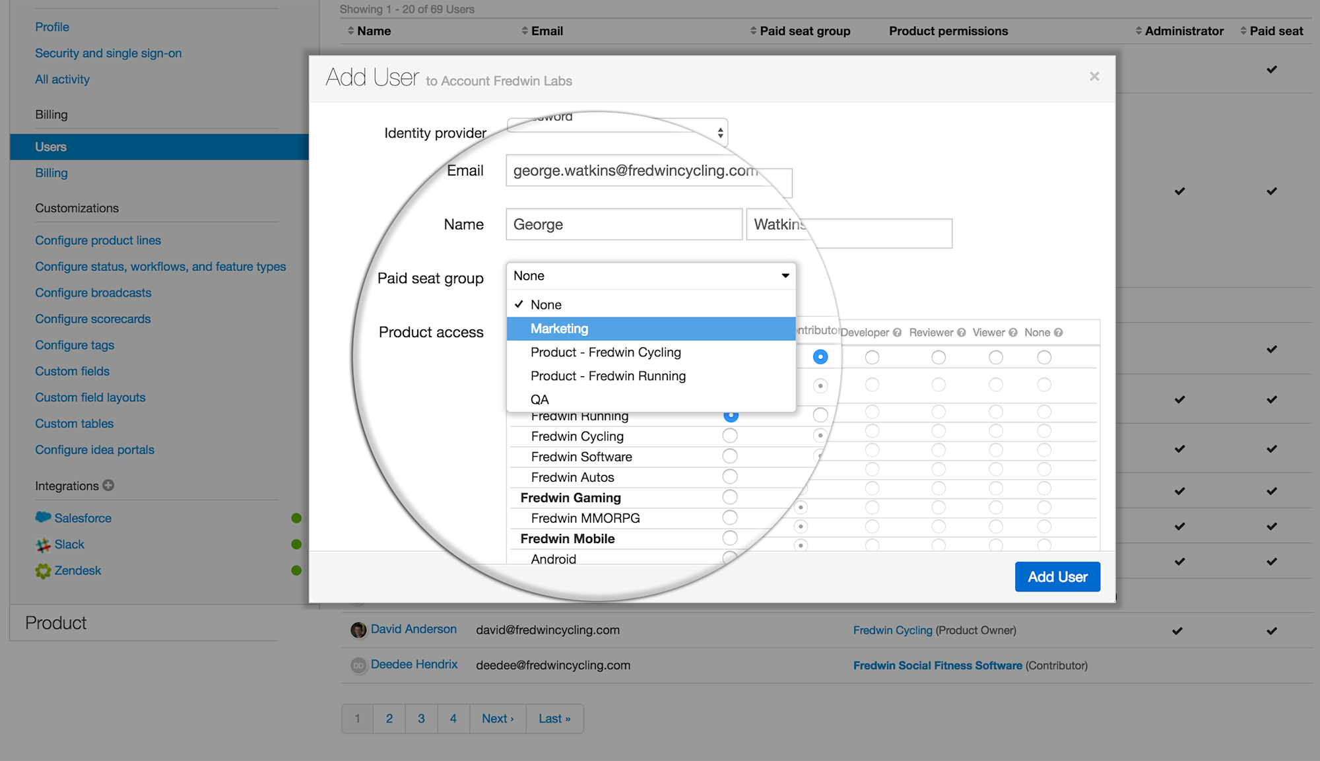The width and height of the screenshot is (1320, 761).
Task: Sort the table by the Name column arrows
Action: 350,30
